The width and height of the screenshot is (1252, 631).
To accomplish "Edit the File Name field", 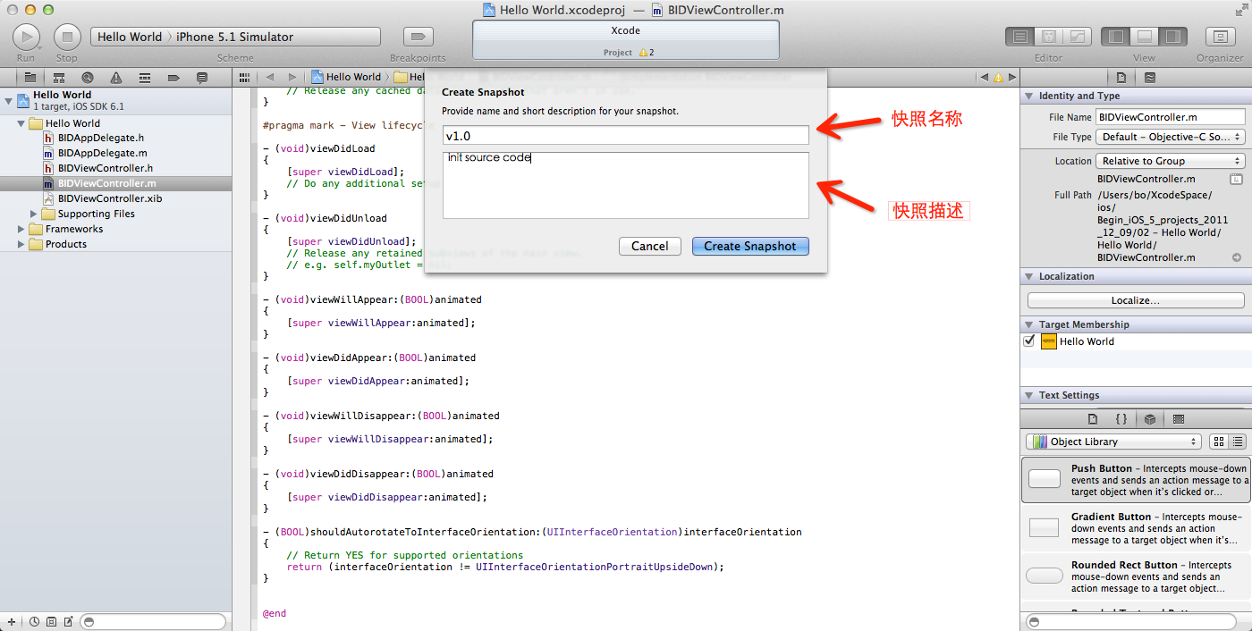I will [x=1171, y=116].
